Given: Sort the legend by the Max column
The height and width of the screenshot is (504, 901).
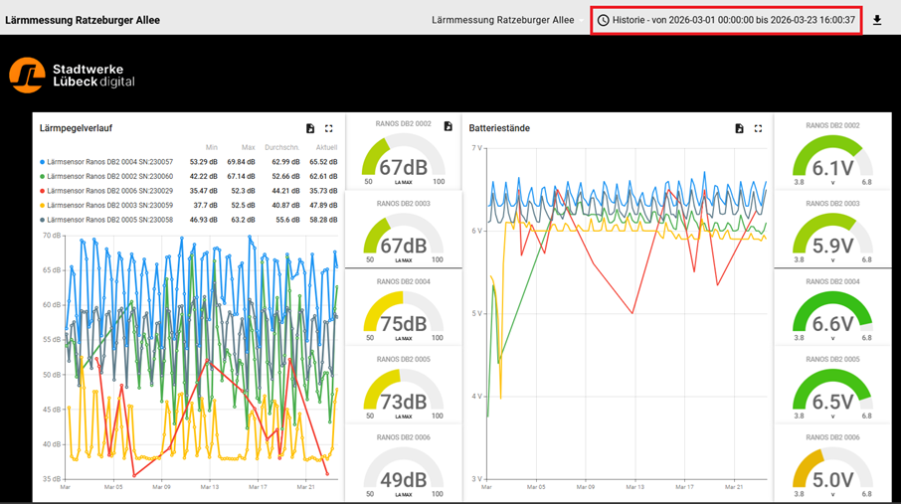Looking at the screenshot, I should pos(248,147).
